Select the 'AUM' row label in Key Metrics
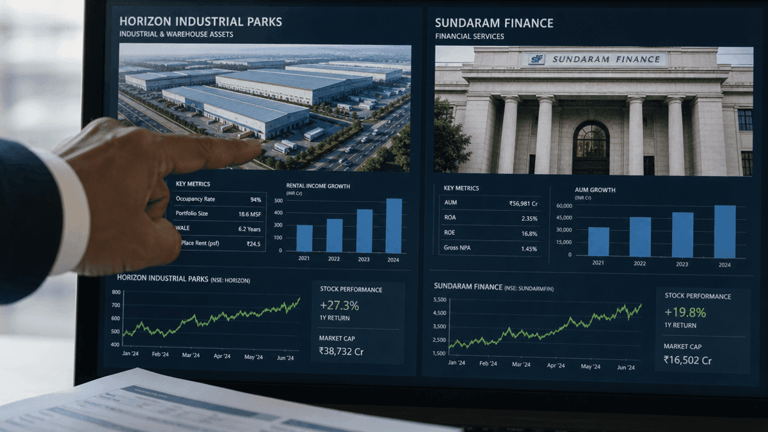The height and width of the screenshot is (432, 768). [x=451, y=203]
